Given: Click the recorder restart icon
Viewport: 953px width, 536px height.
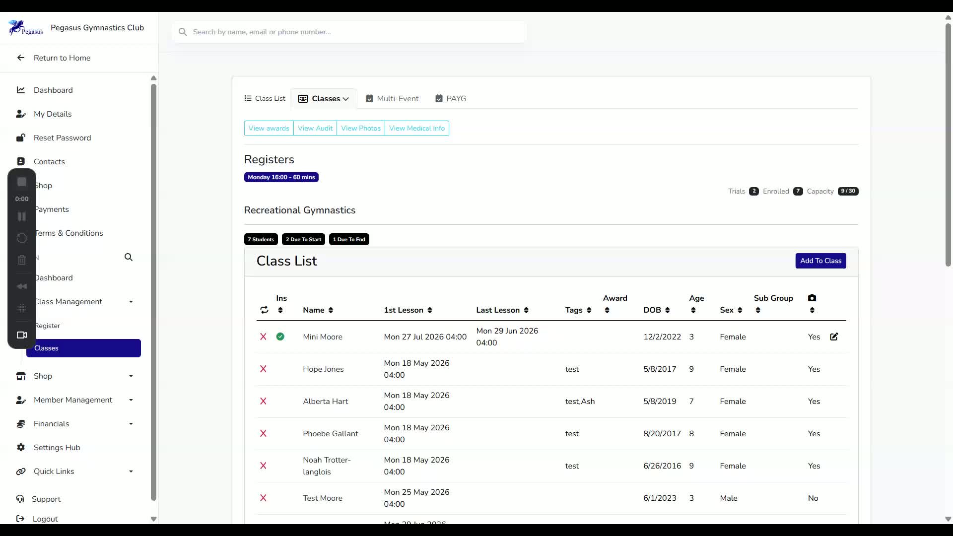Looking at the screenshot, I should click(22, 238).
